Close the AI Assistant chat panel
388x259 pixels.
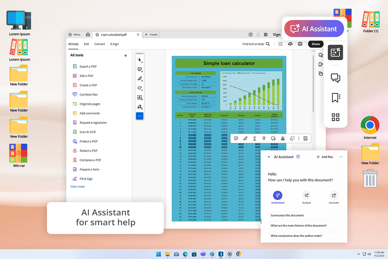coord(269,157)
